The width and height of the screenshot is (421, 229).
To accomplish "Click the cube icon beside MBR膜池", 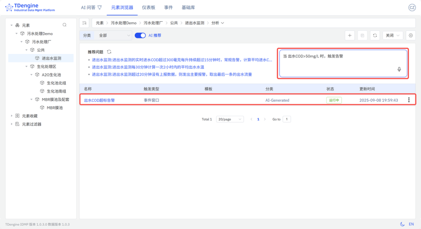I will point(42,108).
